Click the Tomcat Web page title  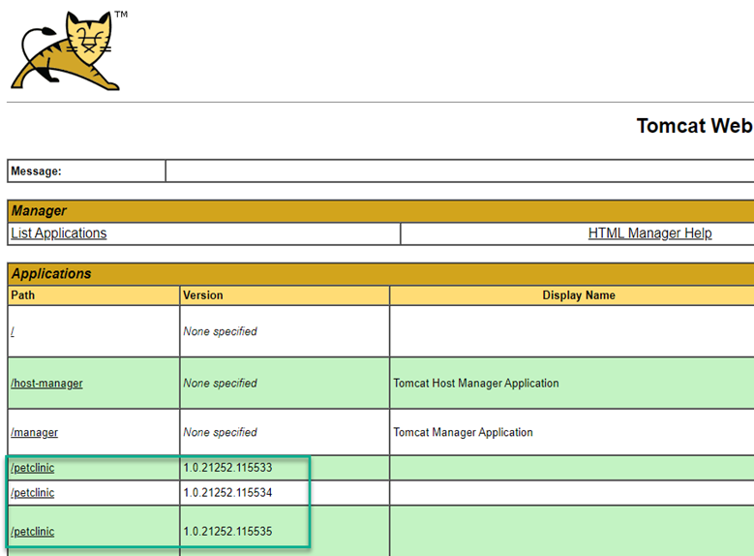pos(695,126)
